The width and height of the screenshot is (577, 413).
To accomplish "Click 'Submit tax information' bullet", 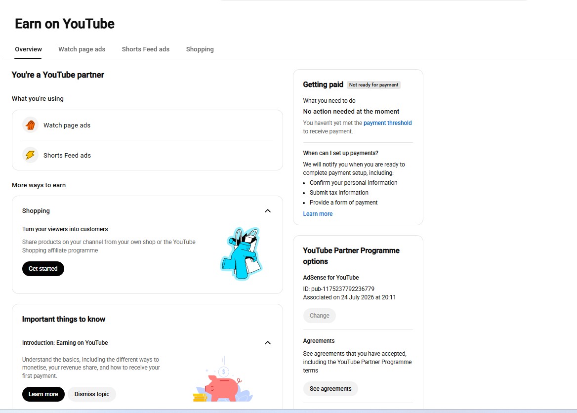I will coord(339,193).
